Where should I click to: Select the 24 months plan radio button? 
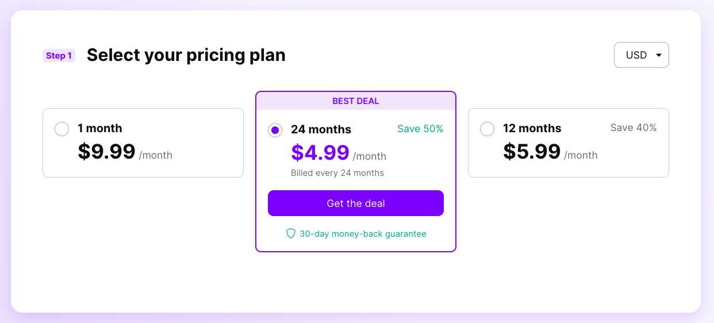pos(275,130)
